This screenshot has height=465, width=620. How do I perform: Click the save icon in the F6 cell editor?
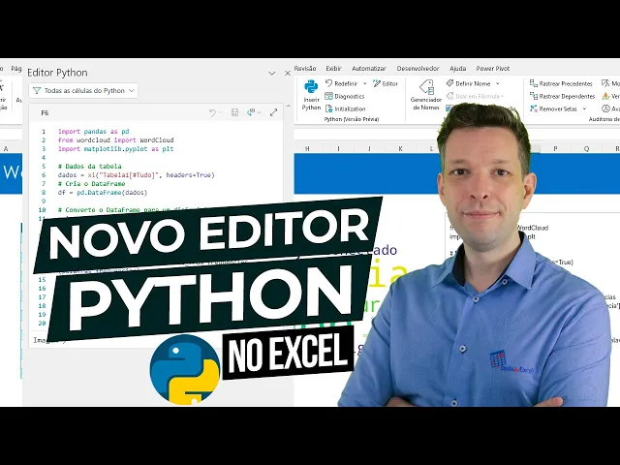234,112
